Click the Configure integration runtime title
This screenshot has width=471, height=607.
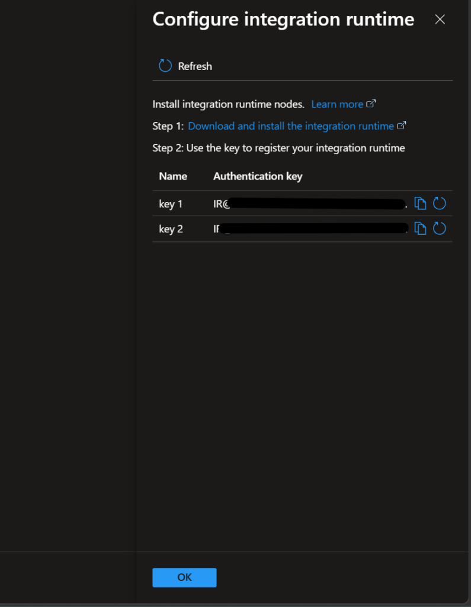[283, 20]
